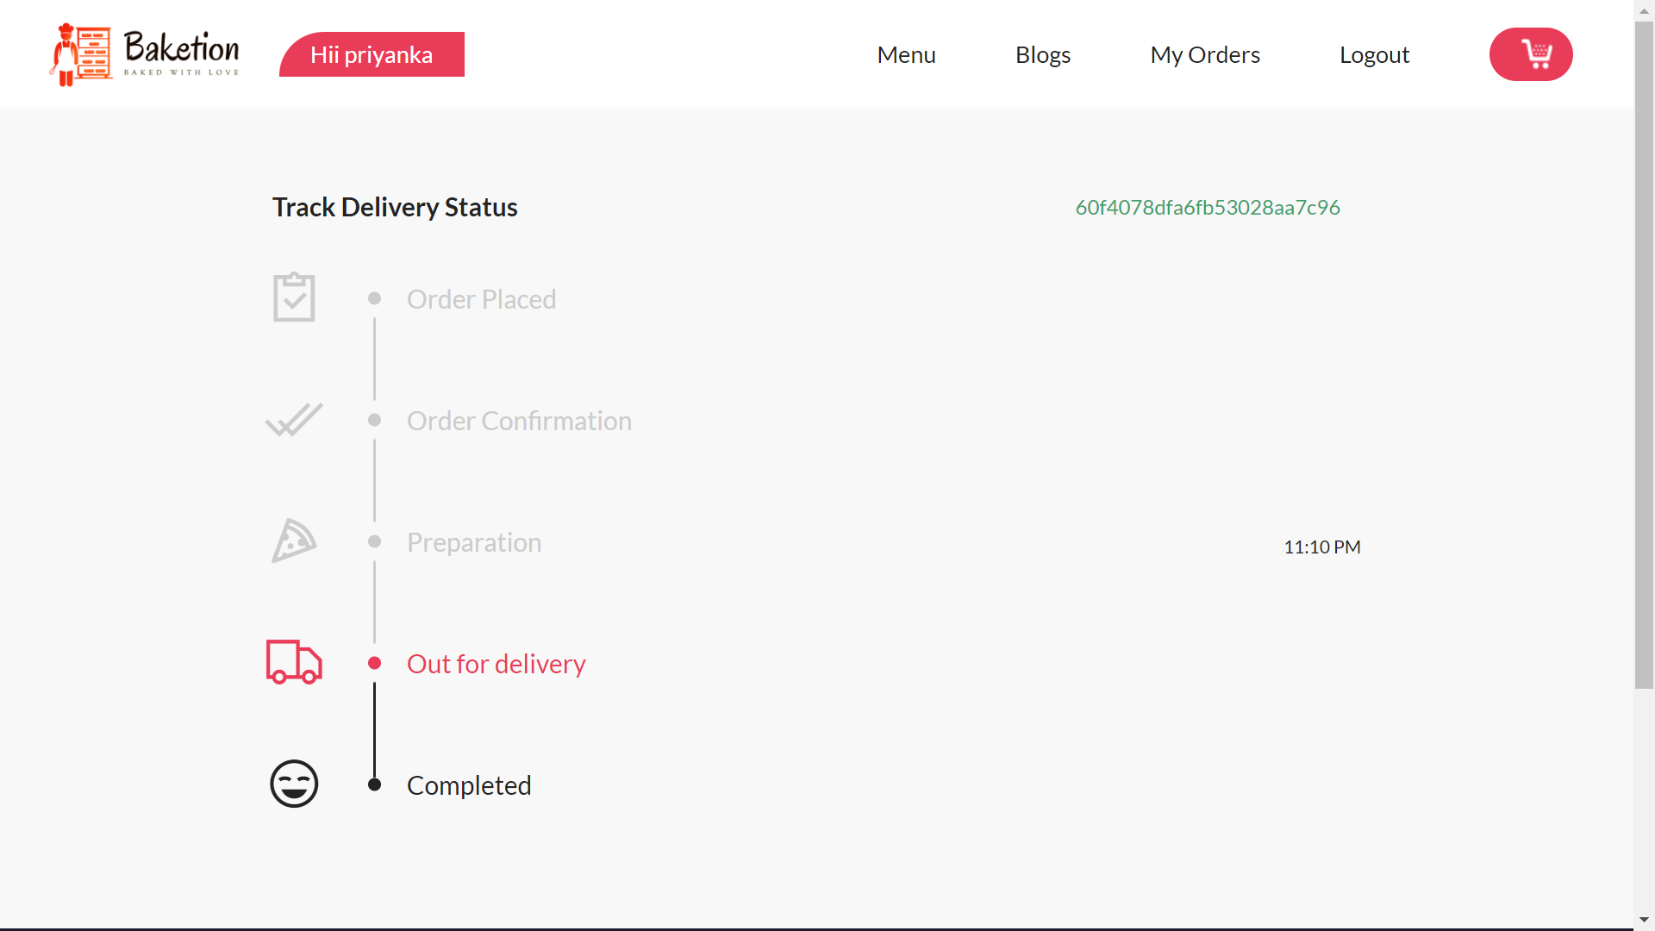This screenshot has width=1655, height=931.
Task: Select the Order Confirmation double-check icon
Action: (293, 420)
